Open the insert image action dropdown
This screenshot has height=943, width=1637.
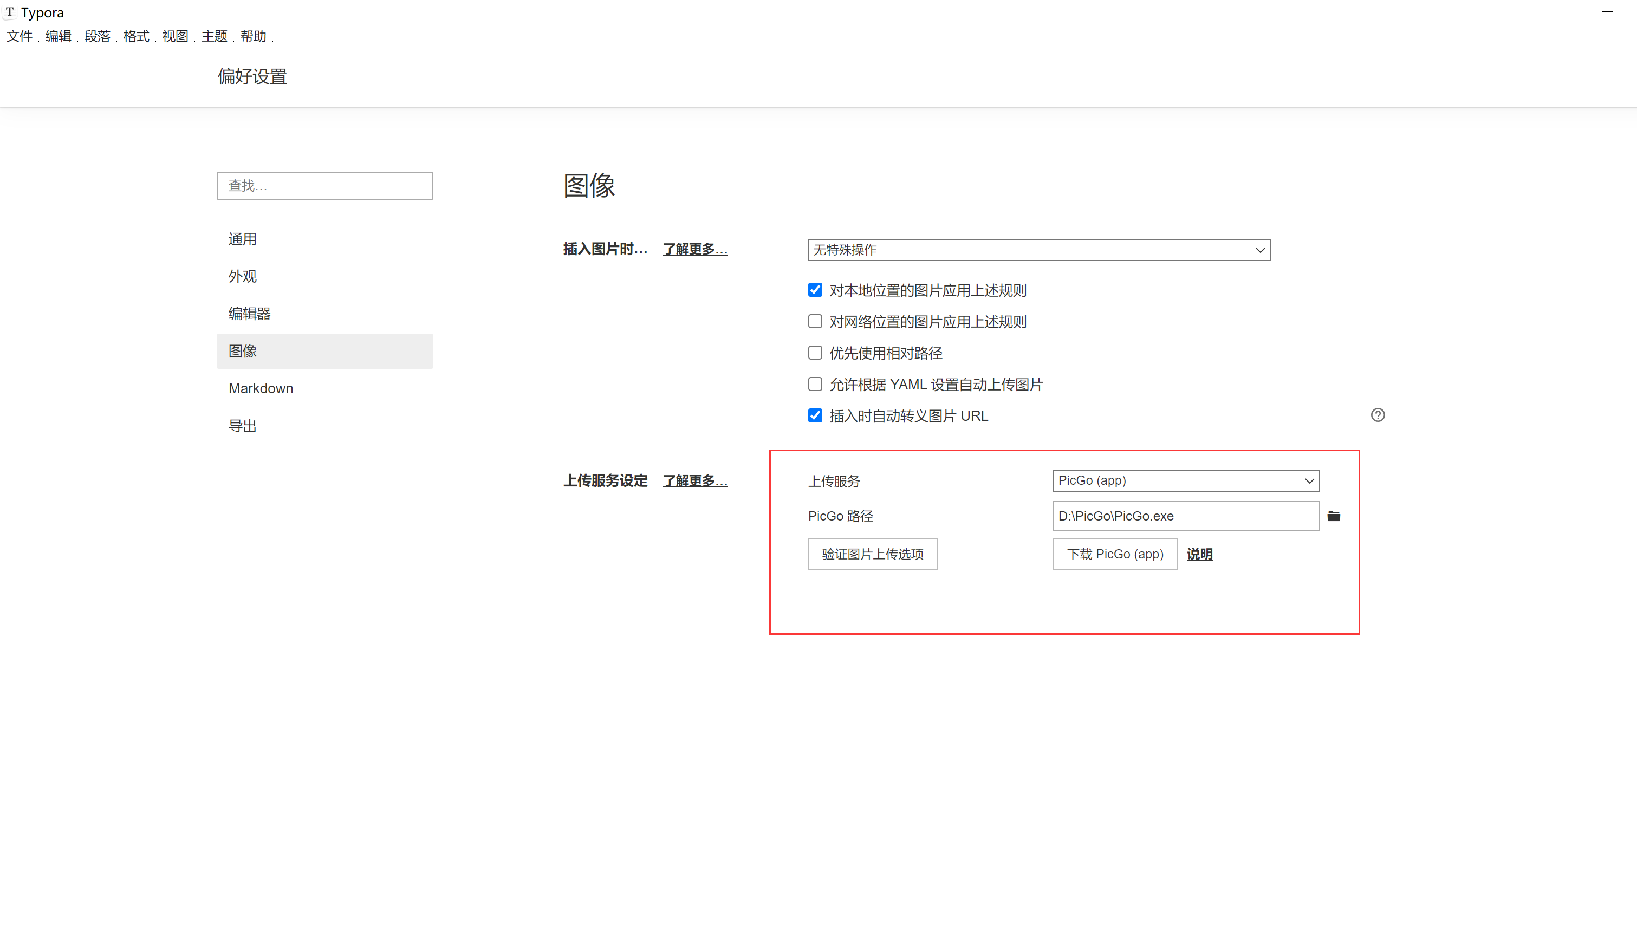click(1038, 250)
